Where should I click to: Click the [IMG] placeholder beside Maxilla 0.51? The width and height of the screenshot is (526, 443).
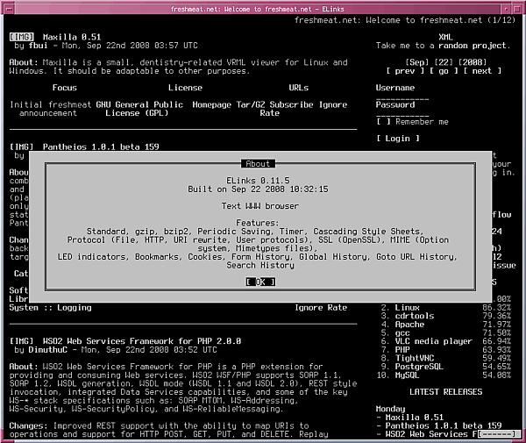pyautogui.click(x=21, y=37)
